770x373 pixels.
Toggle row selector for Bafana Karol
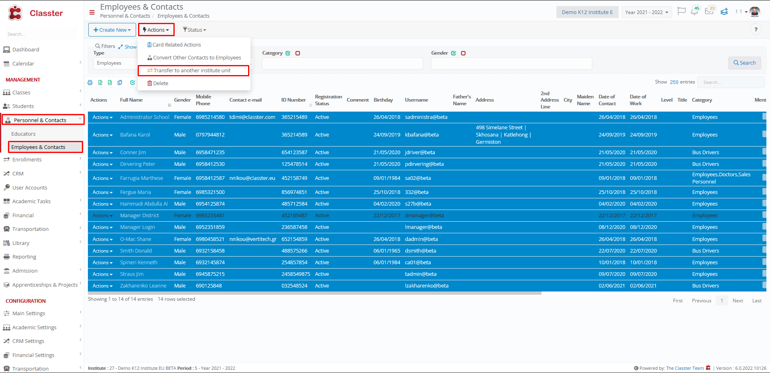[764, 134]
